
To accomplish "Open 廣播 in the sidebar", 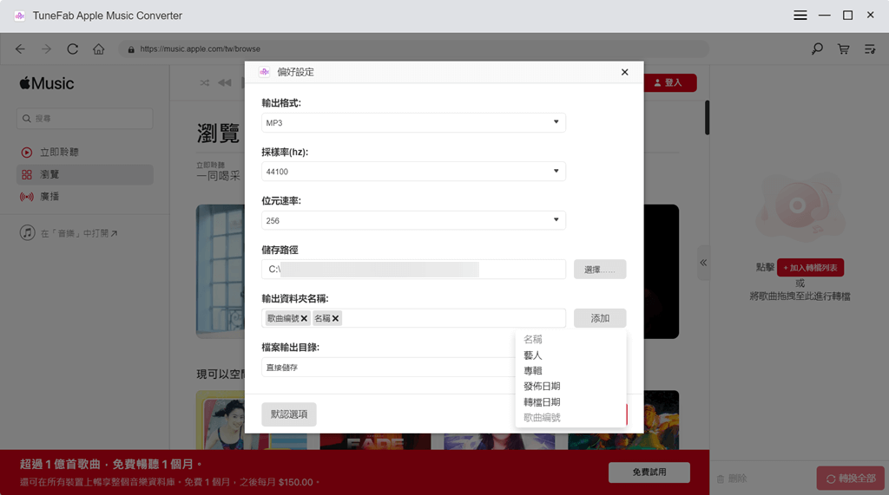I will tap(84, 197).
